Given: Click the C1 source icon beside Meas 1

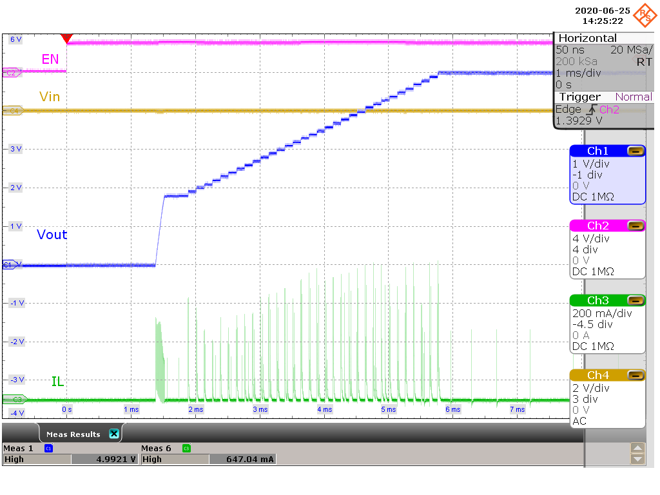Looking at the screenshot, I should (x=48, y=448).
